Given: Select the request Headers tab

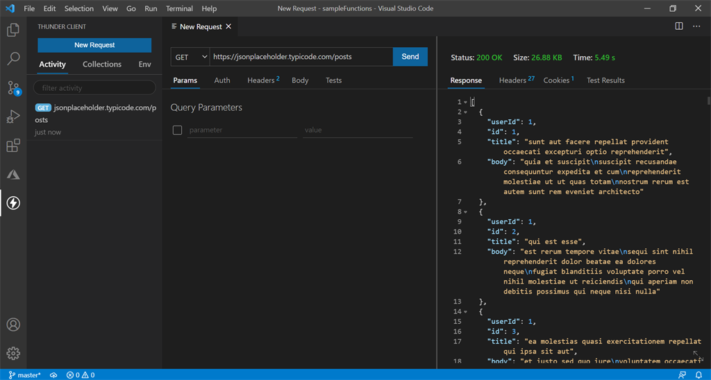Looking at the screenshot, I should point(263,80).
